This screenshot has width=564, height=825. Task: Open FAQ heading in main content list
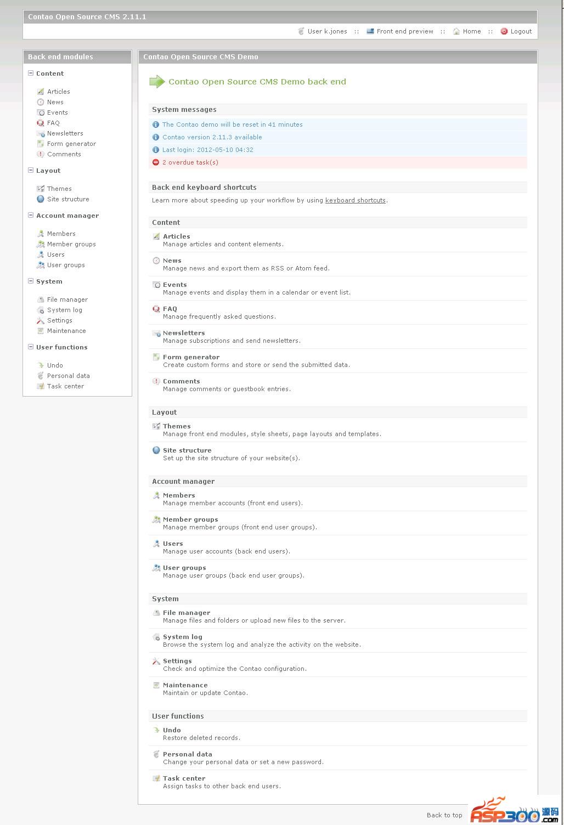point(170,309)
